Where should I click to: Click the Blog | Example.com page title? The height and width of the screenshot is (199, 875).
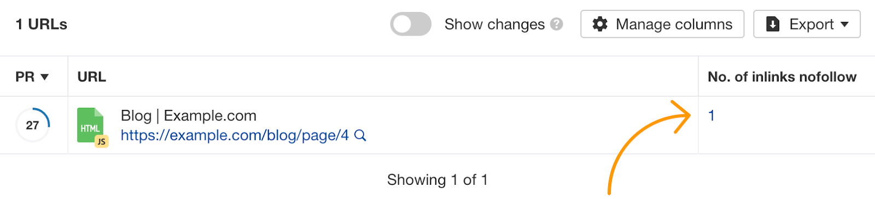coord(189,116)
